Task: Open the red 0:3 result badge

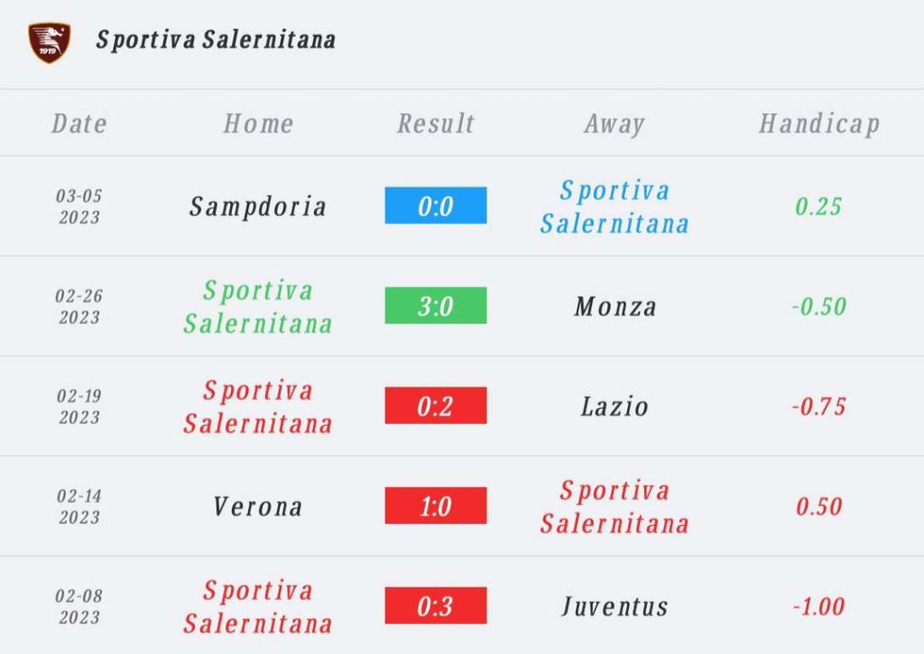Action: [436, 606]
